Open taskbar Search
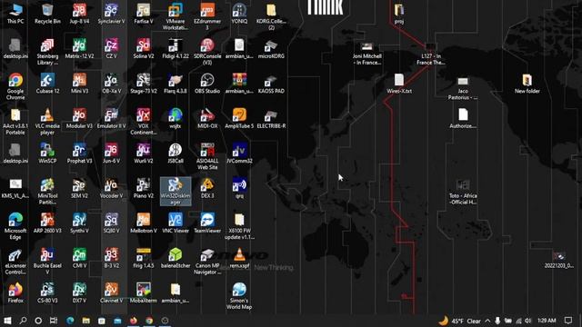Image resolution: width=582 pixels, height=327 pixels. click(23, 321)
